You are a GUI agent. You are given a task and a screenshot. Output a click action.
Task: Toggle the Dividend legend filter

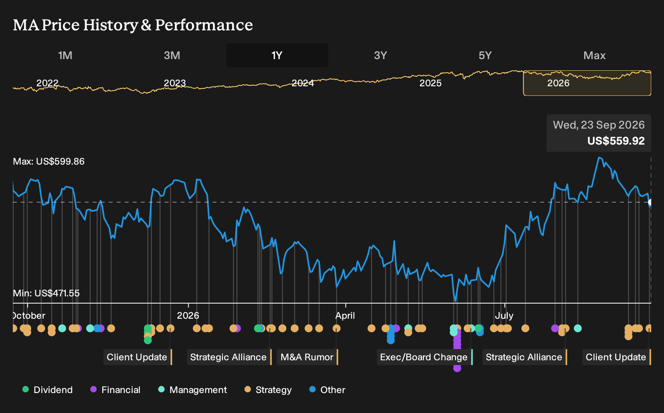point(48,390)
